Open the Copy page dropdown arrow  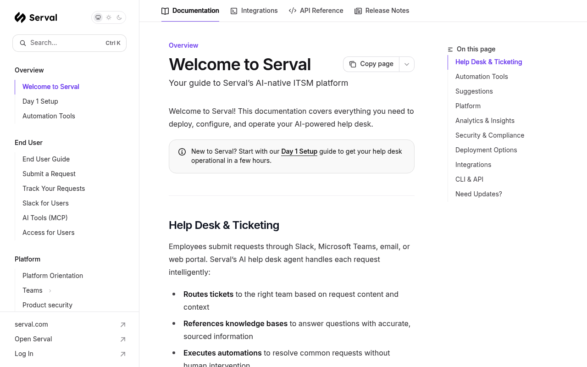(x=407, y=64)
